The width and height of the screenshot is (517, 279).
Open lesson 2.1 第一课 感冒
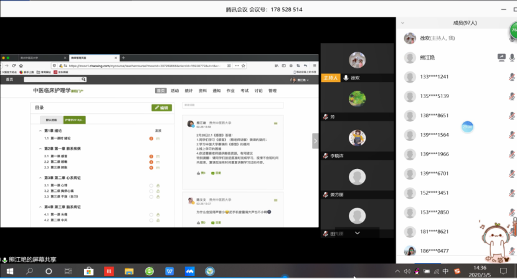[60, 156]
